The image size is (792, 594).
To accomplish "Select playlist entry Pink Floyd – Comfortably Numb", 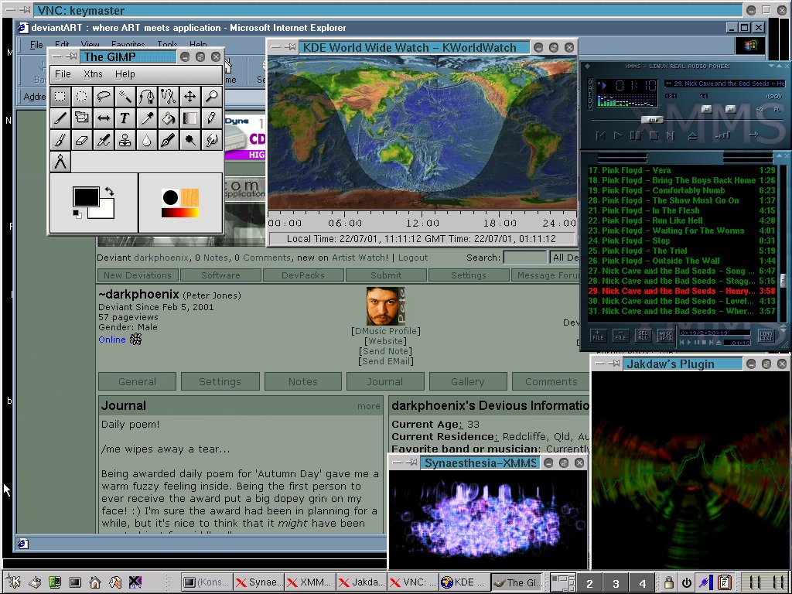I will click(x=681, y=190).
